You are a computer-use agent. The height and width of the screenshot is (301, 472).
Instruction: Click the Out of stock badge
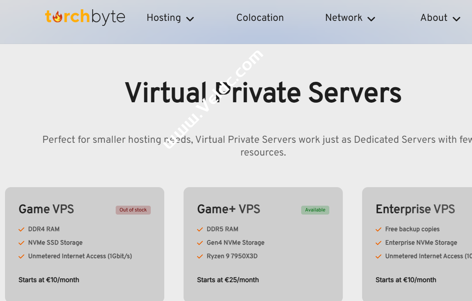tap(133, 210)
